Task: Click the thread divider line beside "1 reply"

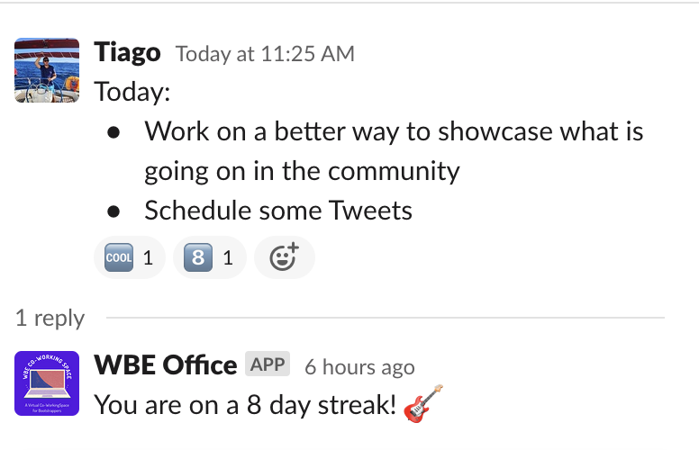Action: tap(386, 318)
